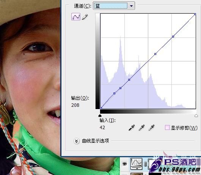This screenshot has width=201, height=175.
Task: Toggle curves layer visibility eye
Action: (x=124, y=164)
